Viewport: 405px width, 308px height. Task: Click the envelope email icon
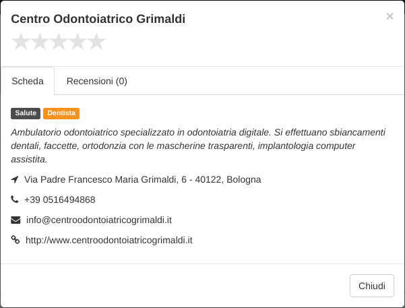click(15, 220)
